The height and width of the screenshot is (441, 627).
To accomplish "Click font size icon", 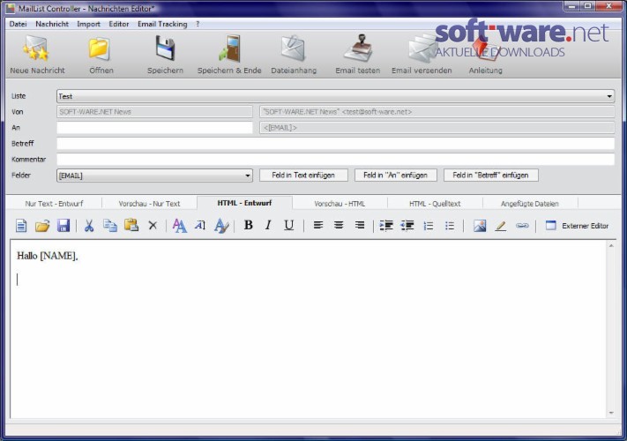I will tap(200, 226).
